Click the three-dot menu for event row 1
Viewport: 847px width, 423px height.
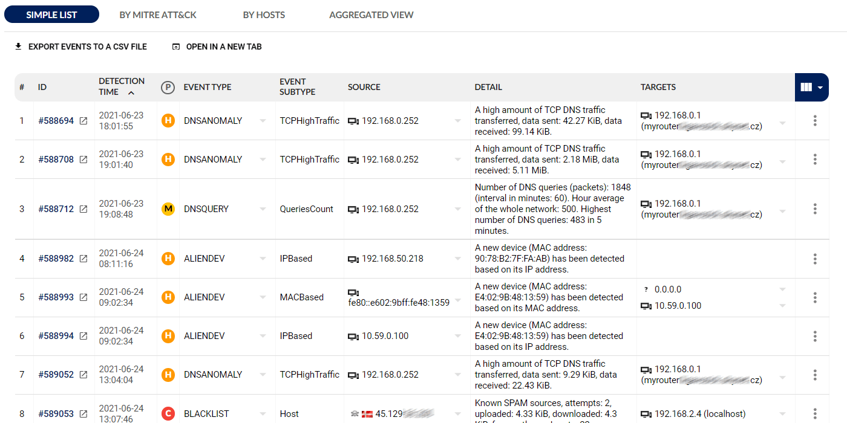(x=815, y=121)
